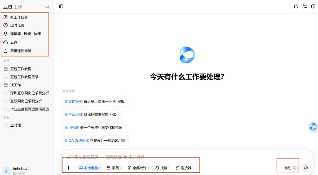Viewport: 318px width, 175px height.
Task: Open the 技能 dropdown in the input bar
Action: point(162,168)
